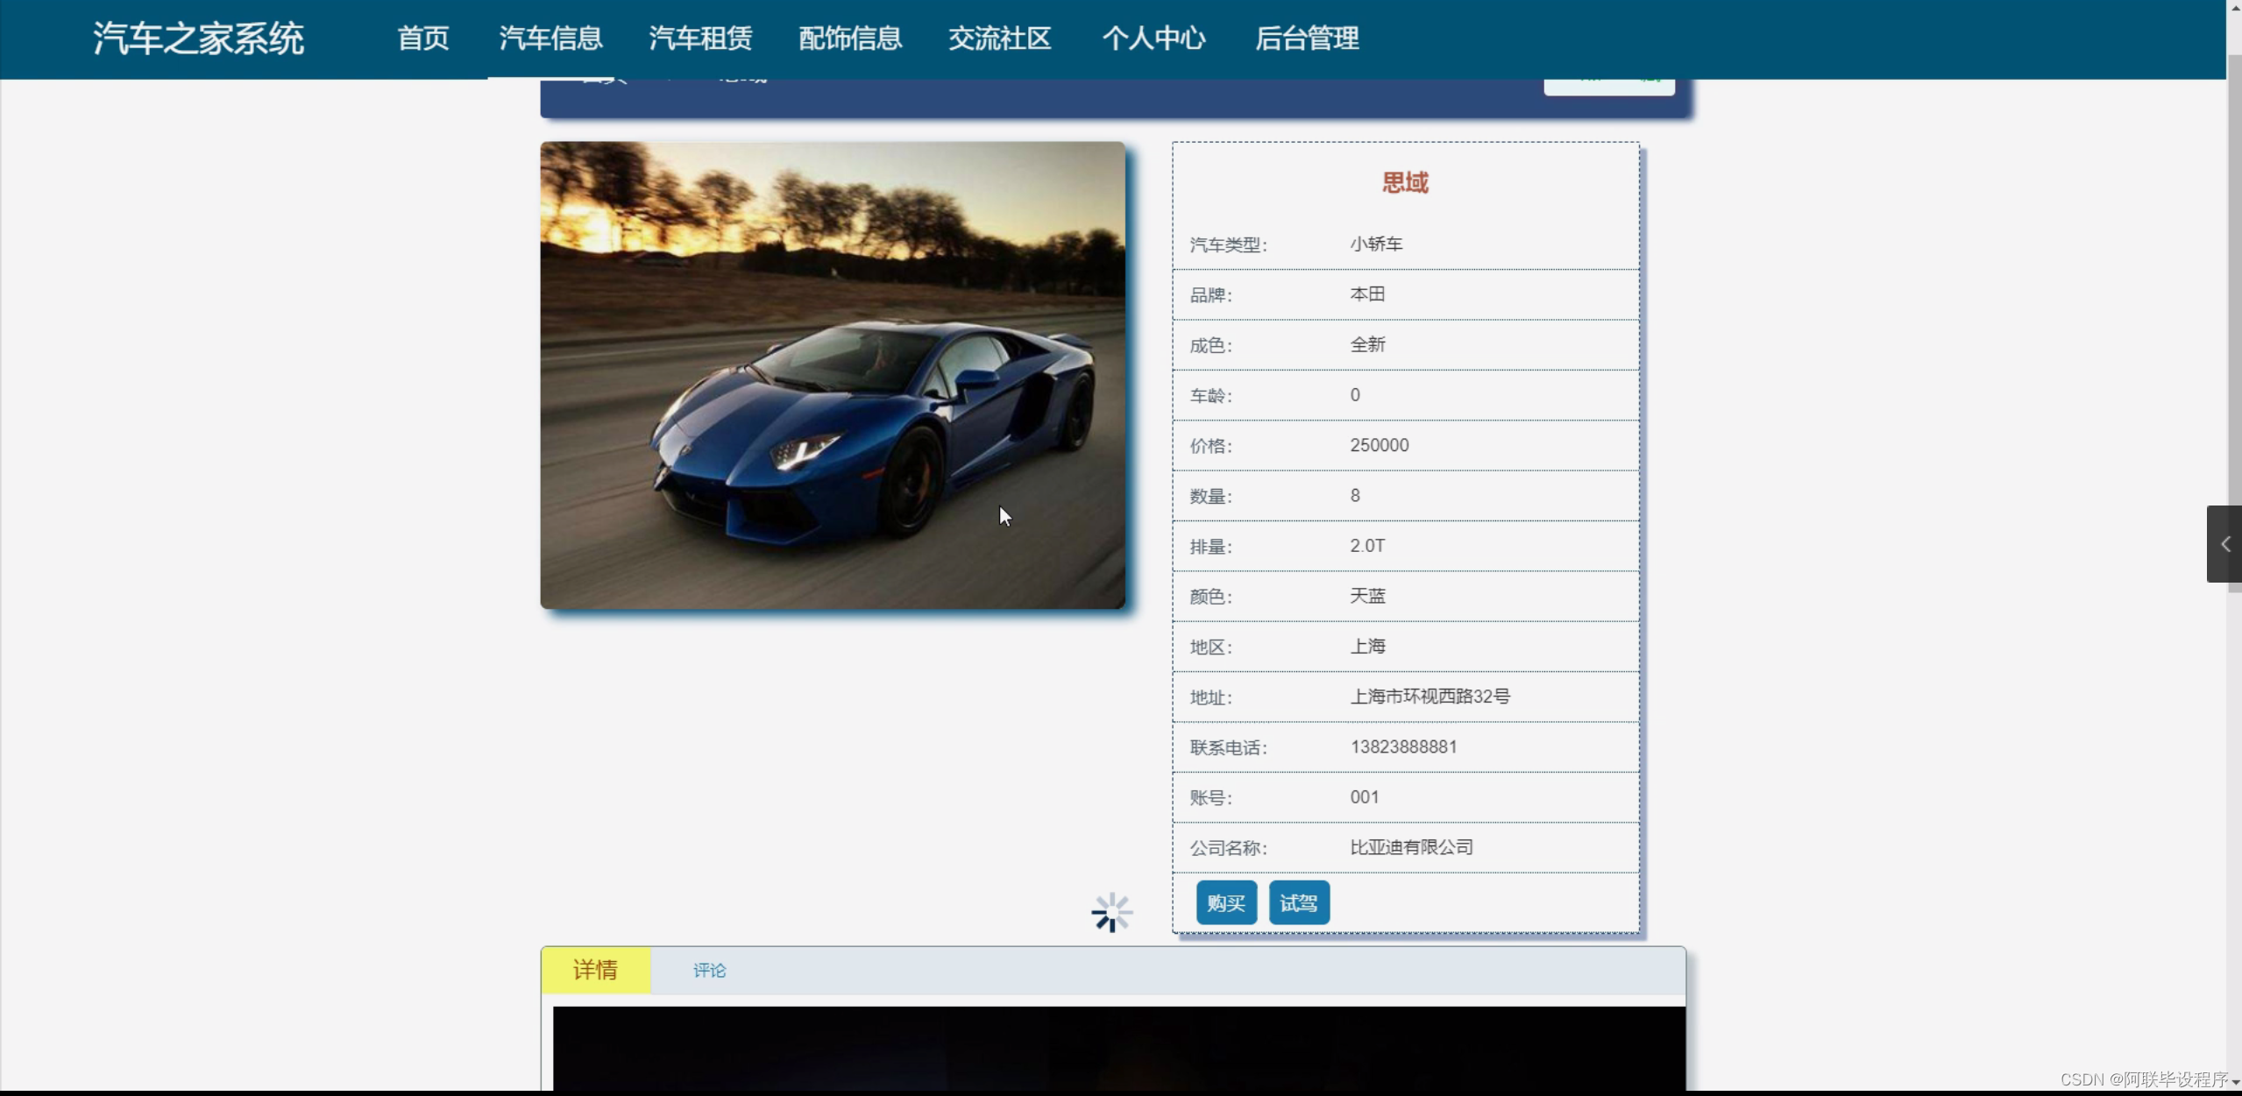Click the scrollbar down arrow
Viewport: 2242px width, 1096px height.
click(x=2234, y=1084)
